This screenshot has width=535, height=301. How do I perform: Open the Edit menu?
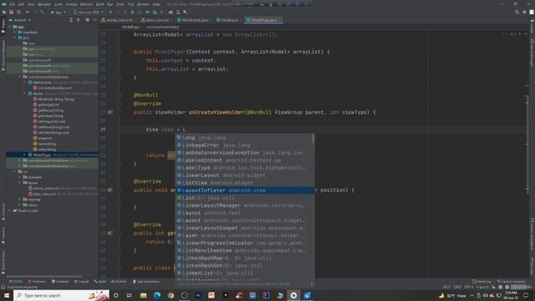(21, 4)
